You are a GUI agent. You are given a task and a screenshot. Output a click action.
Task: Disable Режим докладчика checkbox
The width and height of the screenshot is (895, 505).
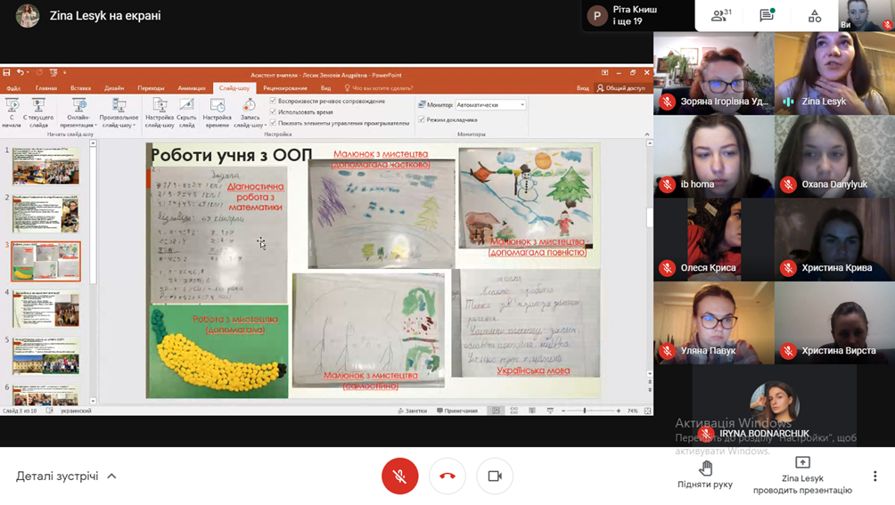[423, 119]
